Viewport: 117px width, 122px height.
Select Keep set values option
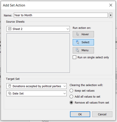pyautogui.click(x=71, y=91)
